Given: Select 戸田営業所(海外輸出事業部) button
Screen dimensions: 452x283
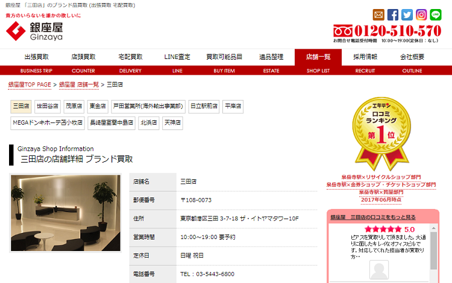Looking at the screenshot, I should (148, 106).
